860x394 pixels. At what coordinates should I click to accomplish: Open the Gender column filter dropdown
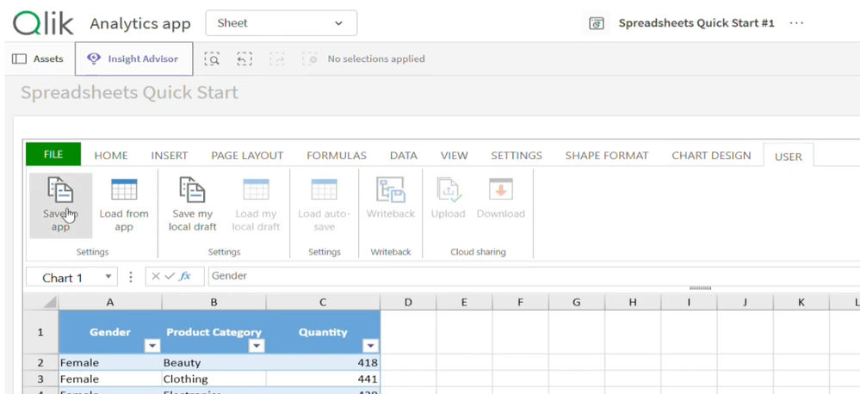pyautogui.click(x=152, y=346)
